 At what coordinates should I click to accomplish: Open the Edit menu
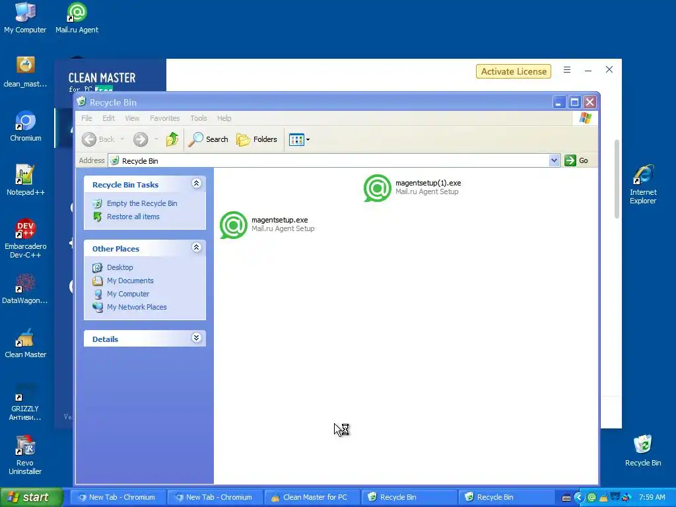(108, 118)
